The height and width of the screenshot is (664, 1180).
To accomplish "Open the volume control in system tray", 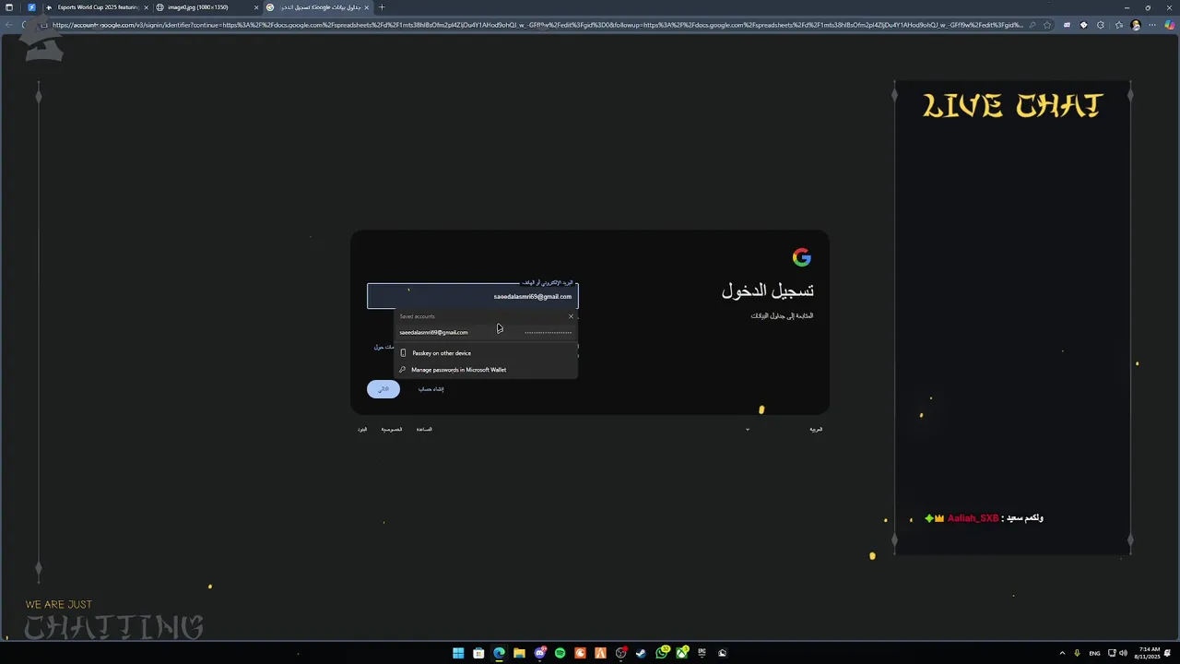I will [1123, 653].
